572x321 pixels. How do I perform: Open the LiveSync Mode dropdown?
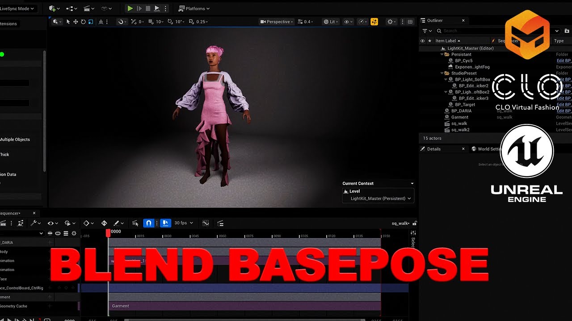(18, 8)
